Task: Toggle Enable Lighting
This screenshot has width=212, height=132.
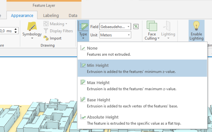Action: (x=196, y=31)
